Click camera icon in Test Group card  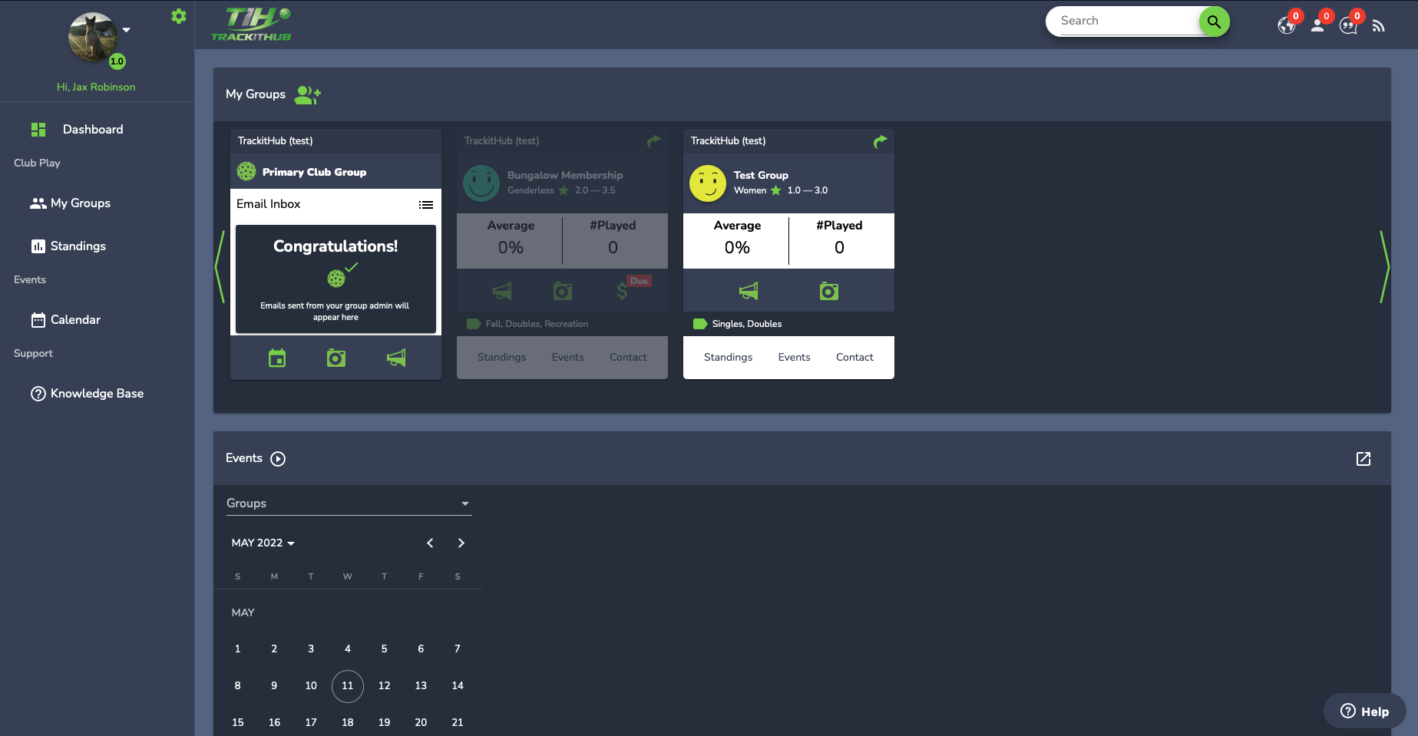(829, 291)
